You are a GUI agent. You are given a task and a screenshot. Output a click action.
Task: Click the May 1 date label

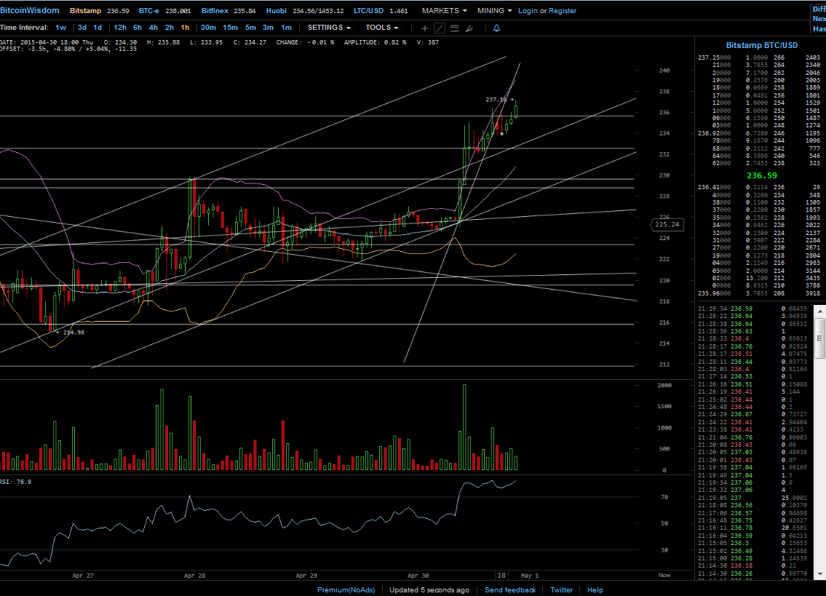click(529, 576)
